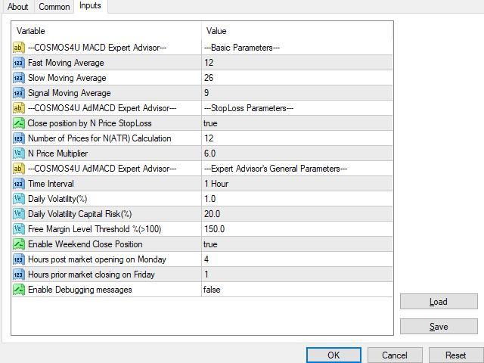Click the Cancel button
Viewport: 484px width, 363px height.
[395, 355]
